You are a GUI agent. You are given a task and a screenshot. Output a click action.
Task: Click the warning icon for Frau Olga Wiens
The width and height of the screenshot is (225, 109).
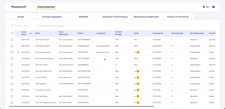point(138,96)
